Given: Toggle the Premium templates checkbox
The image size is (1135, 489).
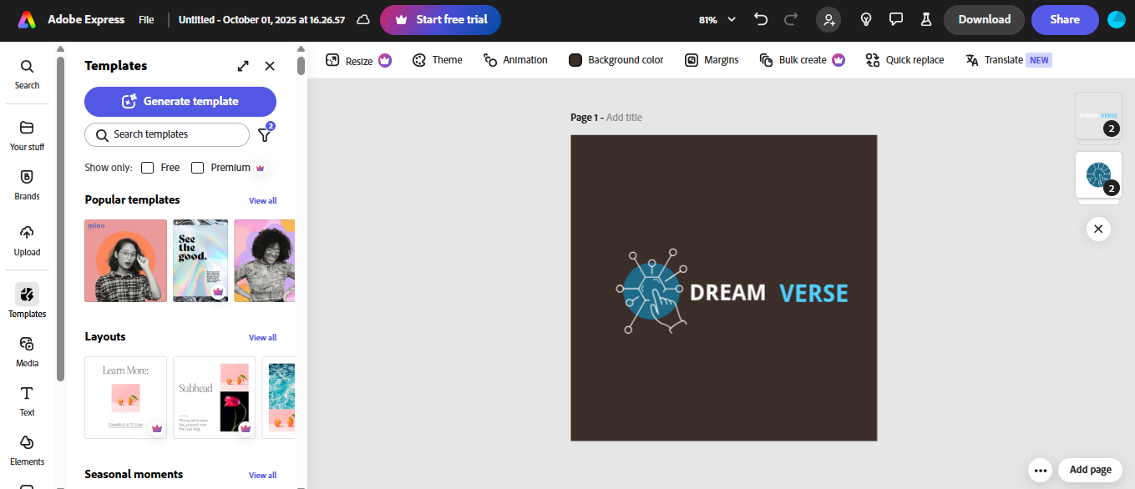Looking at the screenshot, I should click(197, 168).
